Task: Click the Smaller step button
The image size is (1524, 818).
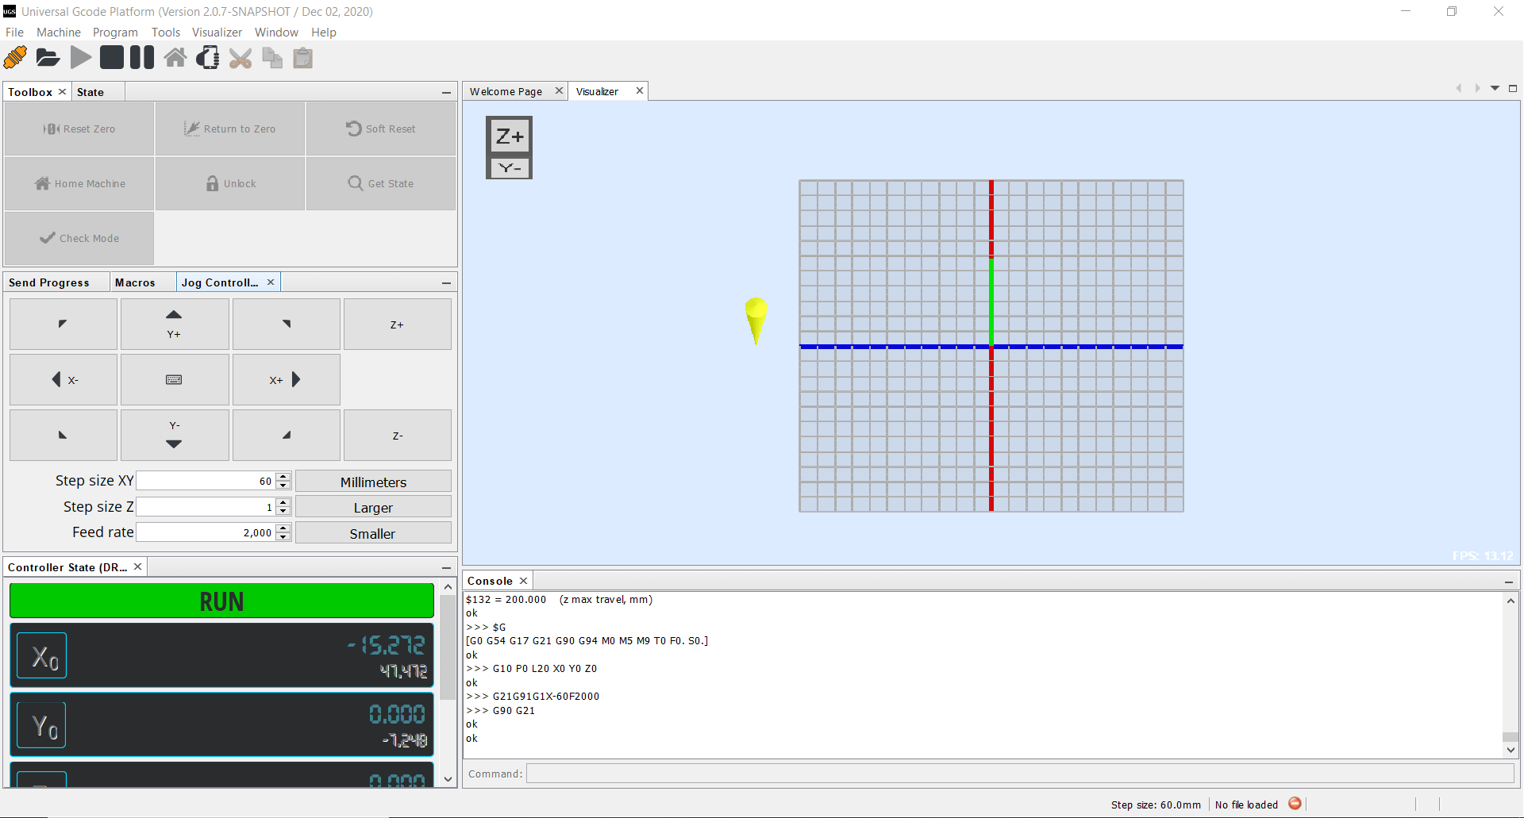Action: [373, 533]
